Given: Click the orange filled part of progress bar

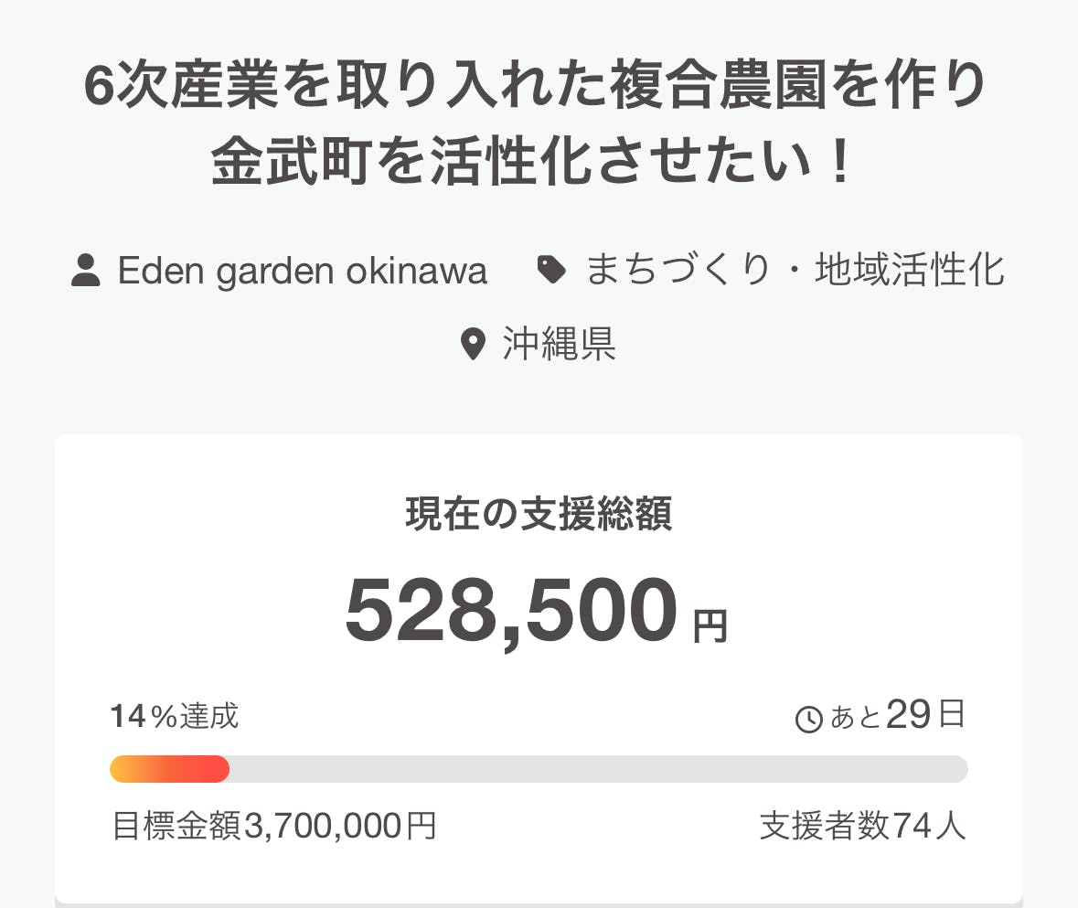Looking at the screenshot, I should 169,769.
